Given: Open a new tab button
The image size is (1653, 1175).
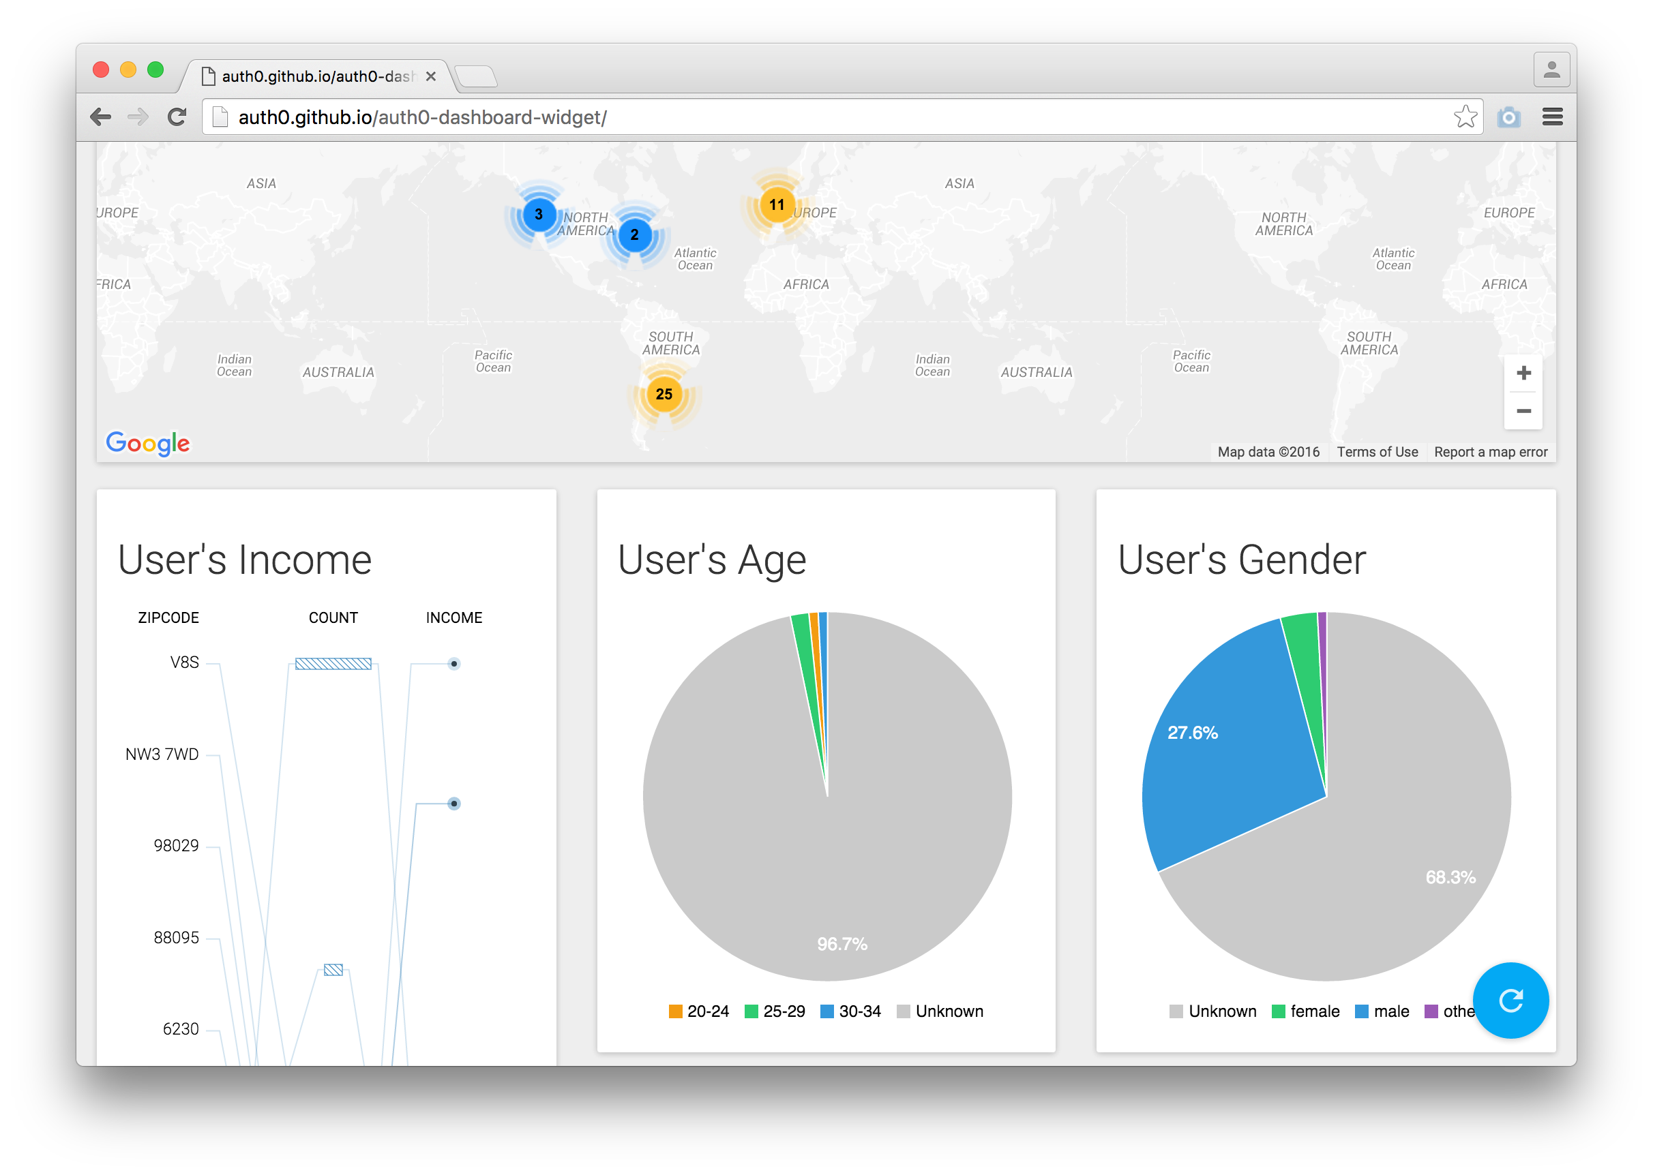Looking at the screenshot, I should click(476, 76).
